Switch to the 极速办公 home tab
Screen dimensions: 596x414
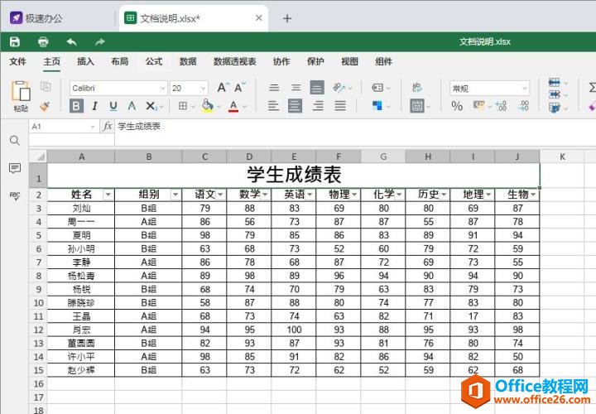tap(36, 18)
